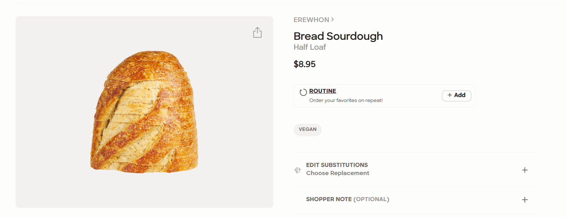The width and height of the screenshot is (567, 217).
Task: Click the sourdough bread product image
Action: [144, 112]
